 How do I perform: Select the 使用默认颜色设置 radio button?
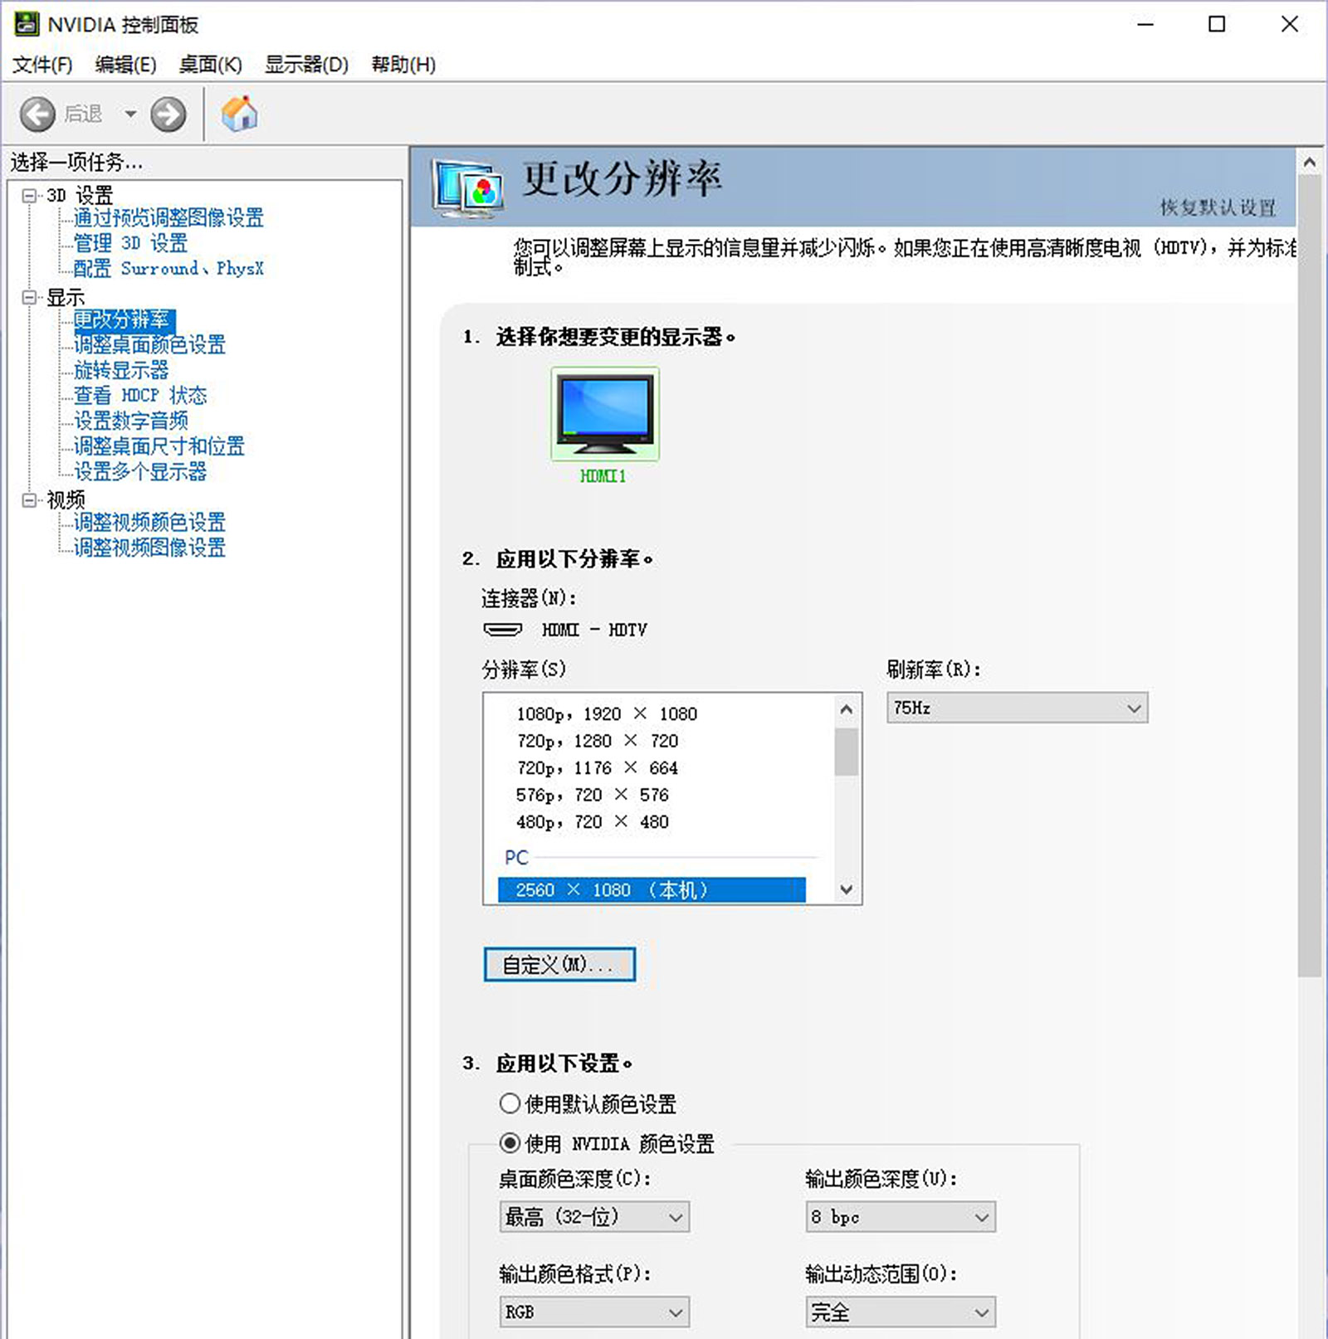(x=510, y=1103)
